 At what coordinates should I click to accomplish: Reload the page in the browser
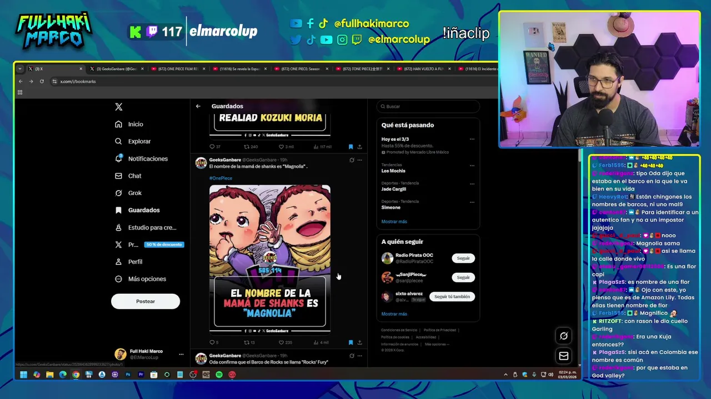pyautogui.click(x=42, y=81)
